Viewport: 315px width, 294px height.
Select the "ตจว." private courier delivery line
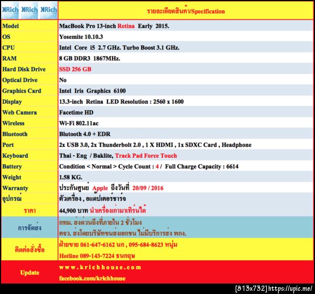click(122, 233)
